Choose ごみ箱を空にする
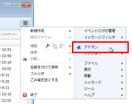Viewport: 132px width, 104px height. [44, 80]
